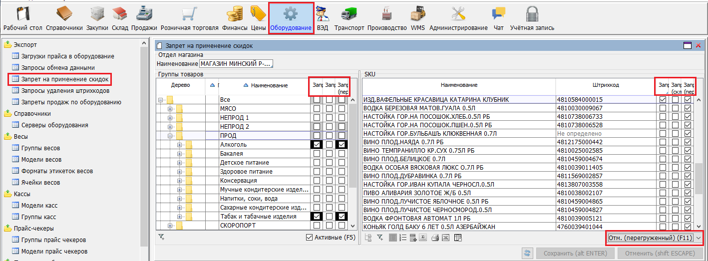Click the Сохранить (alt ENTER) button
The width and height of the screenshot is (708, 261).
(x=575, y=254)
